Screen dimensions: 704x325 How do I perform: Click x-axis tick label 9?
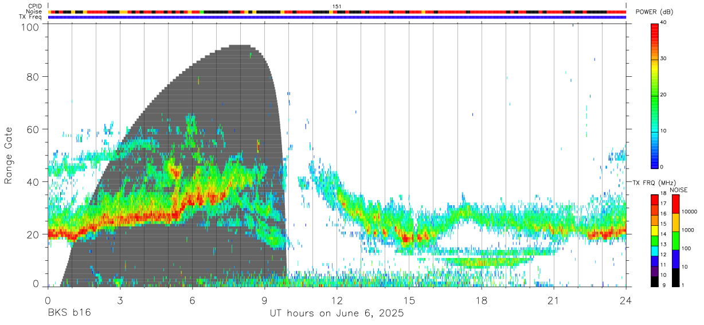tap(265, 300)
